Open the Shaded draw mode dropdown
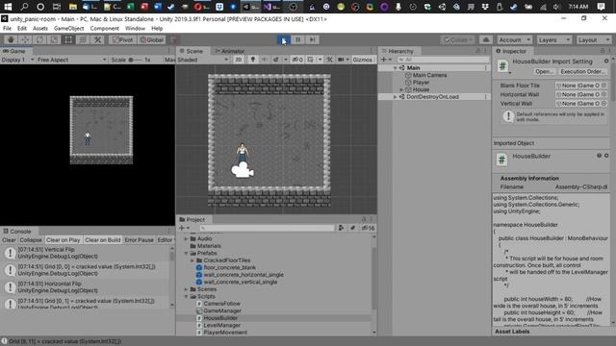This screenshot has height=346, width=616. (x=203, y=60)
